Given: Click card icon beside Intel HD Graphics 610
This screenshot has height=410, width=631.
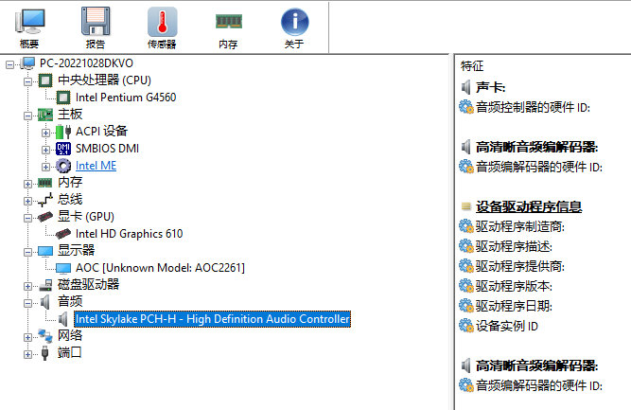Looking at the screenshot, I should click(63, 234).
